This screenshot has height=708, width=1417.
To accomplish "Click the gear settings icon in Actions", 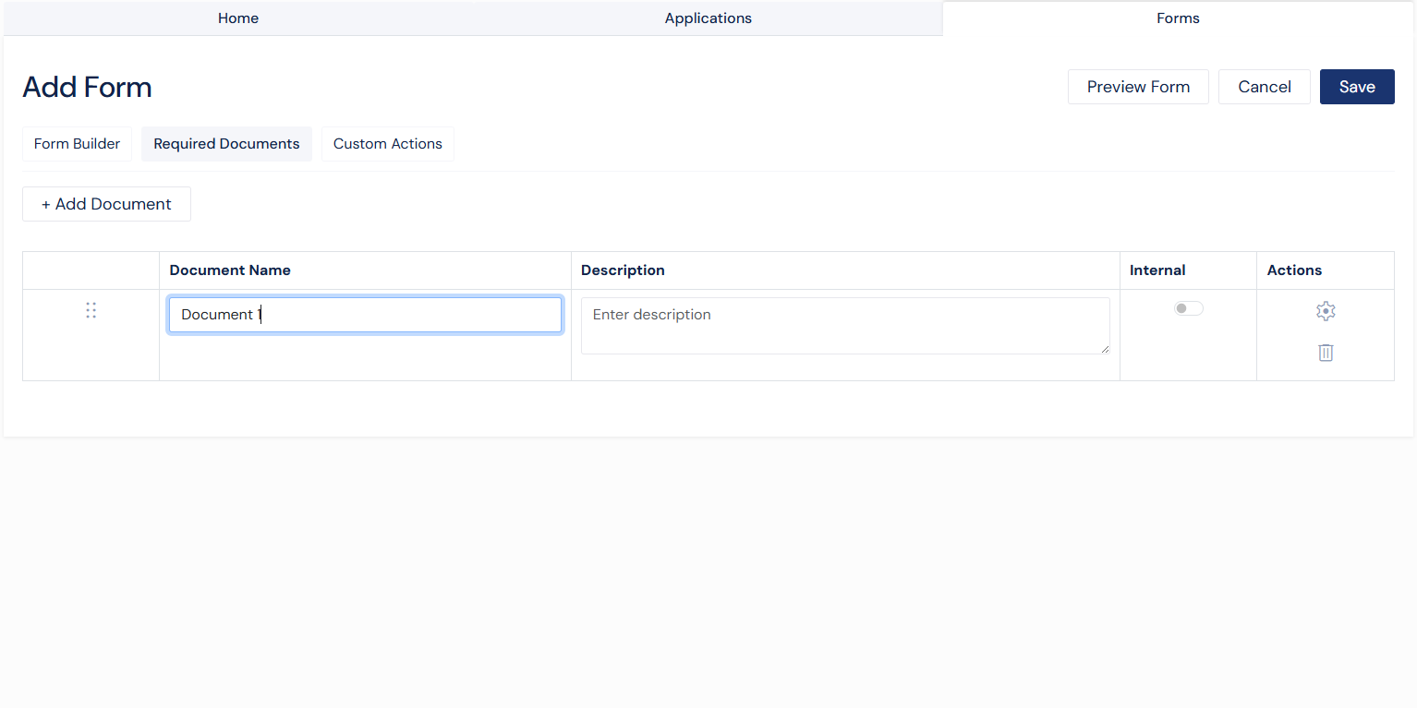I will coord(1326,311).
